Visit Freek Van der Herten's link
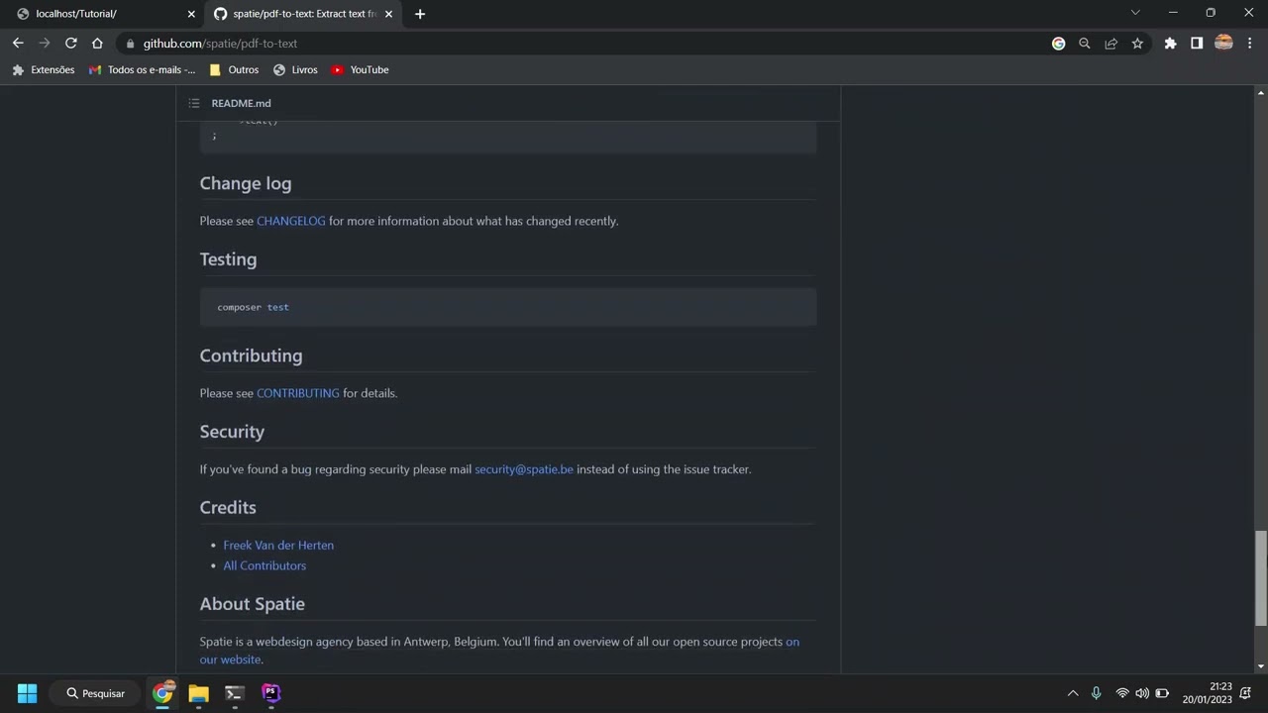Viewport: 1268px width, 713px height. (x=278, y=545)
